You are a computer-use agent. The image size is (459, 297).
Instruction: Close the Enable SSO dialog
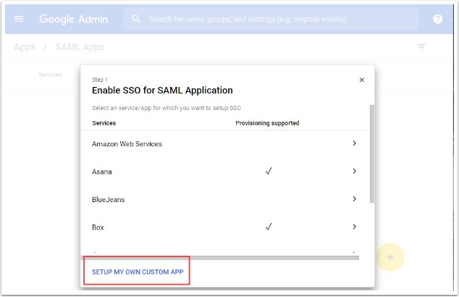(361, 80)
